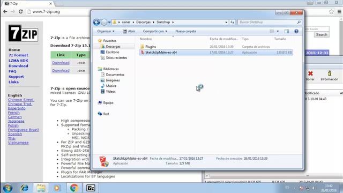Open Sitios recientes in navigation pane
The image size is (343, 193).
[x=114, y=58]
